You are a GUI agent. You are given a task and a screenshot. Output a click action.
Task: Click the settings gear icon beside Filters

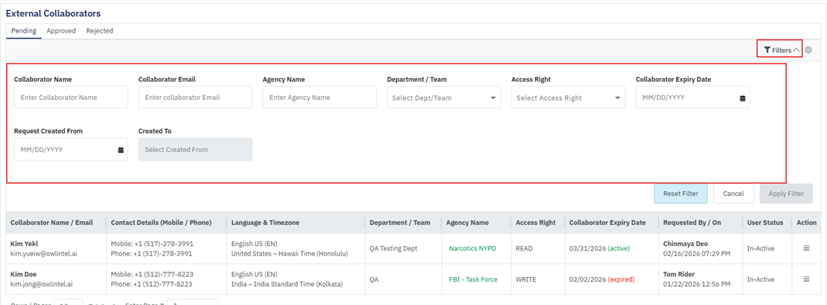(808, 50)
